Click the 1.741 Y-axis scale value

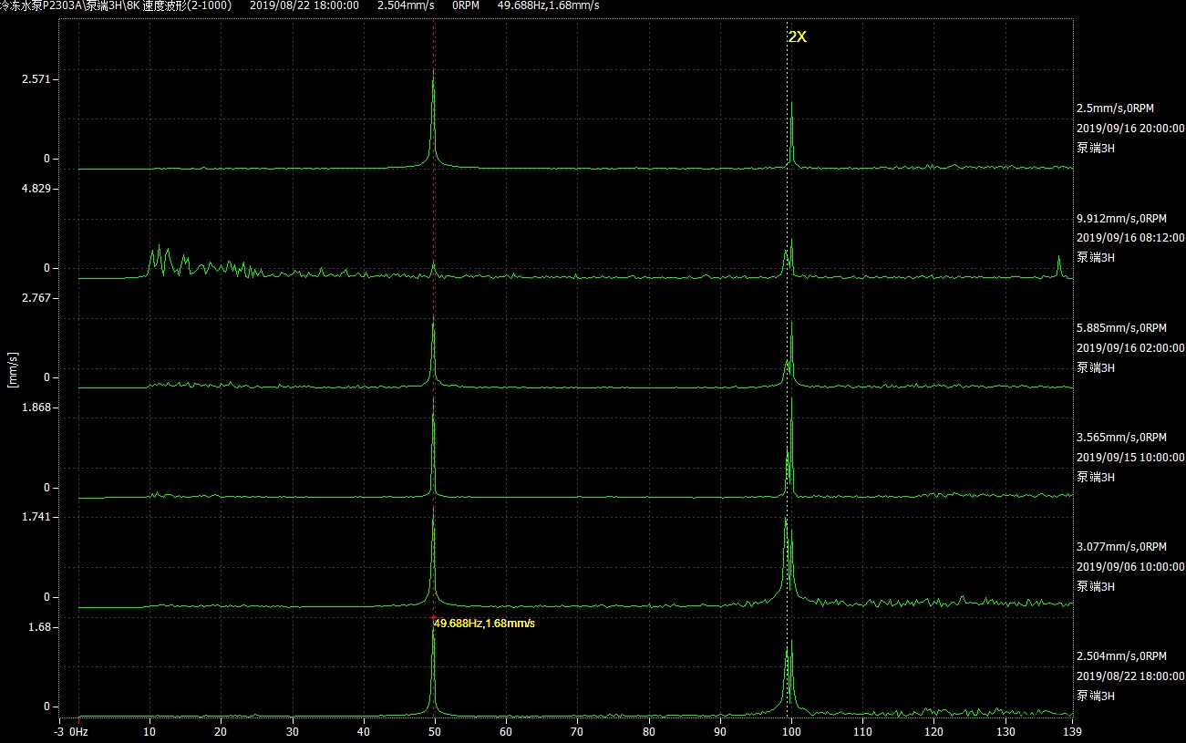click(41, 517)
